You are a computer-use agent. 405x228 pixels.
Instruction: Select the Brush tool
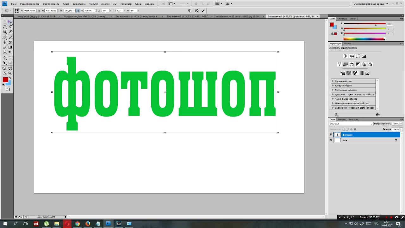click(x=10, y=38)
